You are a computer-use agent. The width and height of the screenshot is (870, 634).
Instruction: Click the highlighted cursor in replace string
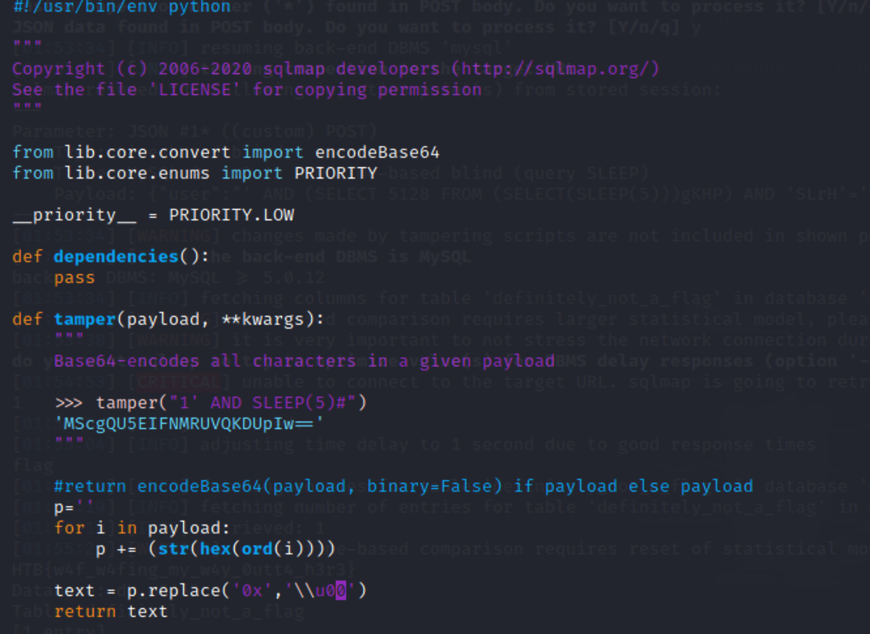(342, 590)
